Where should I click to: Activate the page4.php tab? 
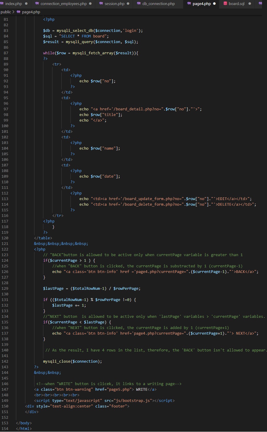202,4
